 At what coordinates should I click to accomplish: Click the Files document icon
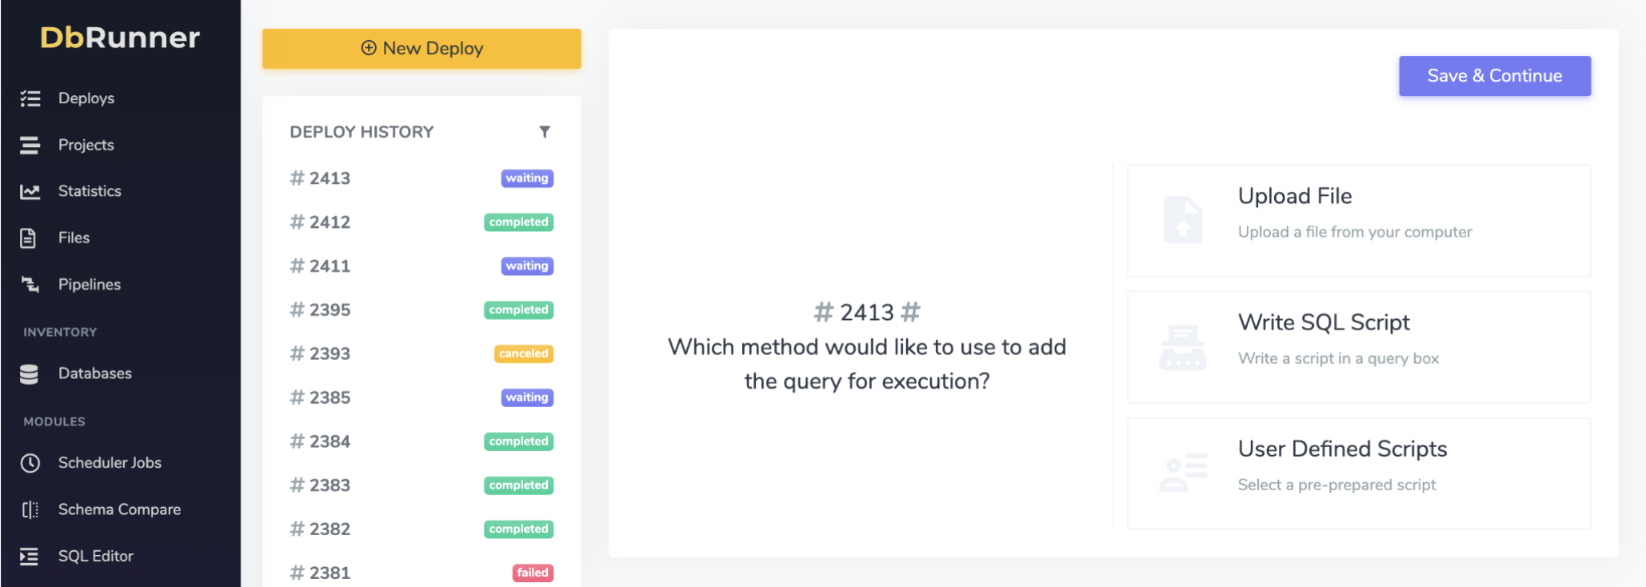tap(29, 238)
